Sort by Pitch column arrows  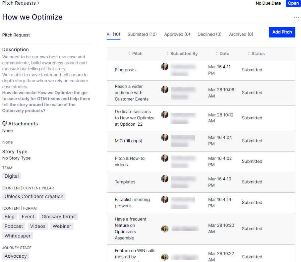(129, 53)
